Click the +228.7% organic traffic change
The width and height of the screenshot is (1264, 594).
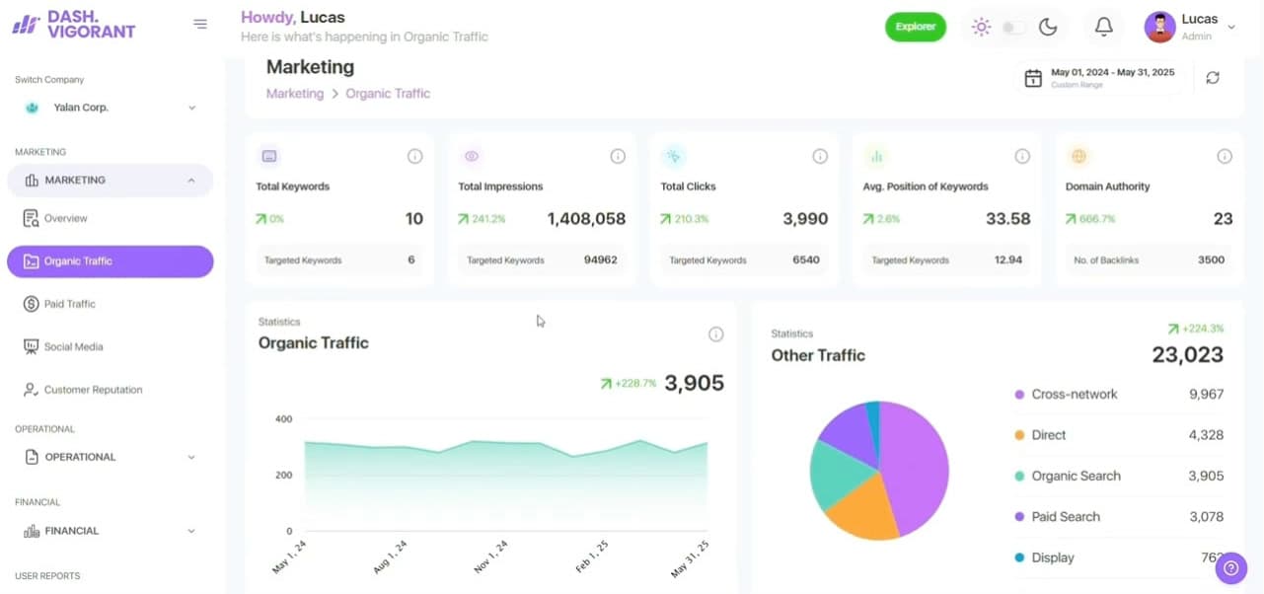pyautogui.click(x=629, y=384)
